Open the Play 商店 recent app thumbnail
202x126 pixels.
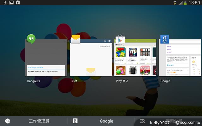tap(135, 58)
